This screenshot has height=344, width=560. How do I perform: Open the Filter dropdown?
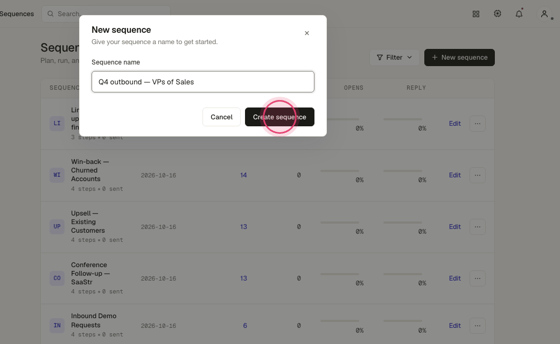click(395, 58)
